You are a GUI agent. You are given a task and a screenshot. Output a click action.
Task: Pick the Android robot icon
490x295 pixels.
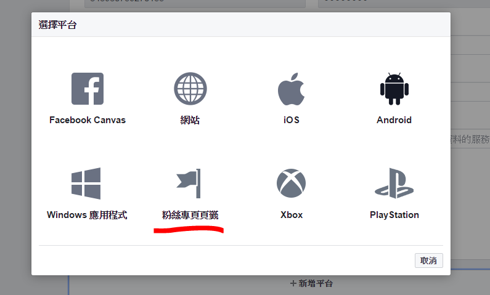[394, 89]
